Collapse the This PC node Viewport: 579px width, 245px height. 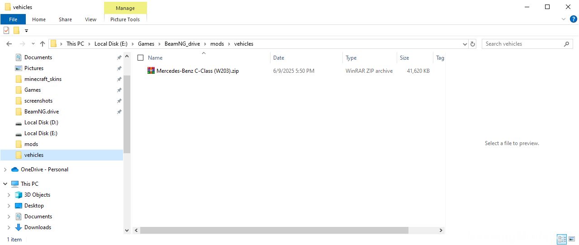pyautogui.click(x=5, y=184)
